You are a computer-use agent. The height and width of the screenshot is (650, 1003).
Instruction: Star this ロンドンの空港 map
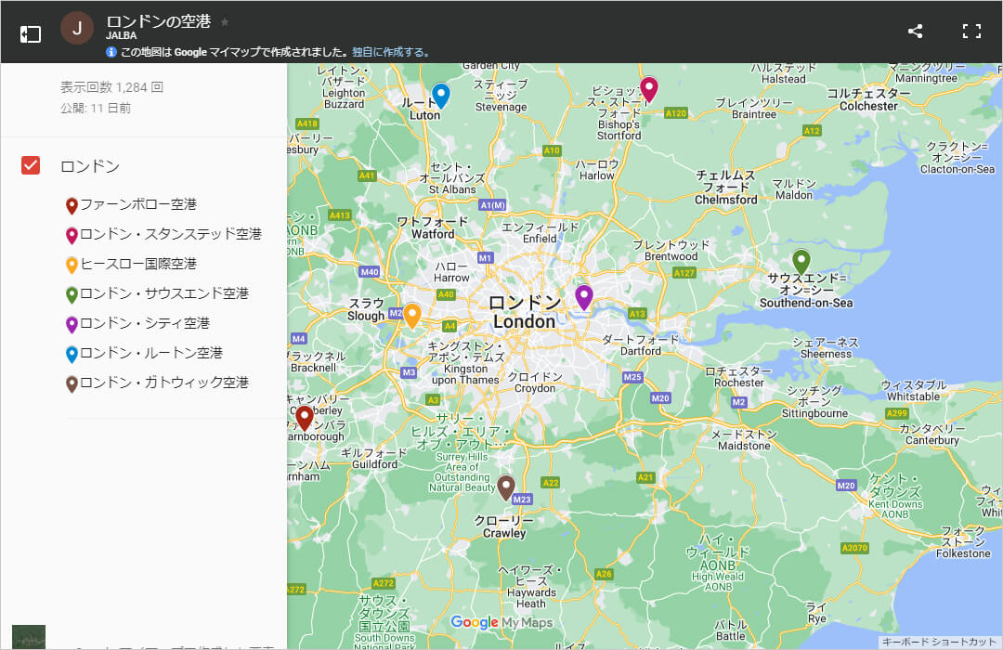[225, 21]
